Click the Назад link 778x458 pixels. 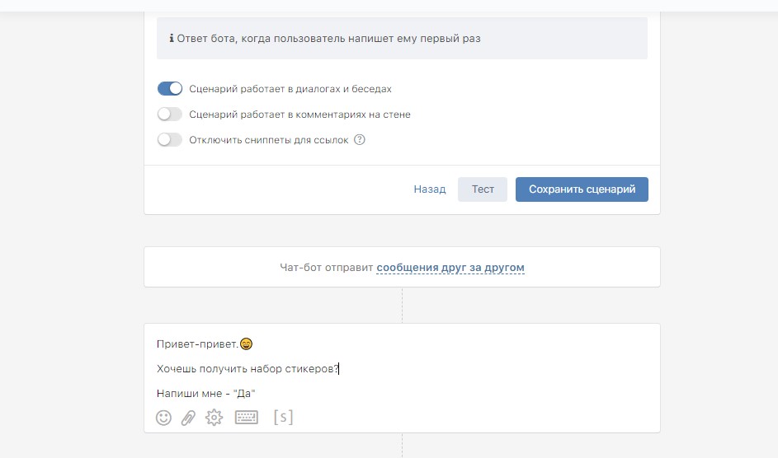click(x=430, y=189)
